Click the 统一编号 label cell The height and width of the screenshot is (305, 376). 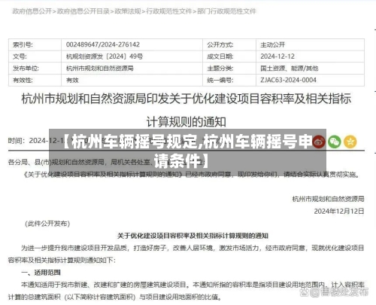click(x=229, y=81)
